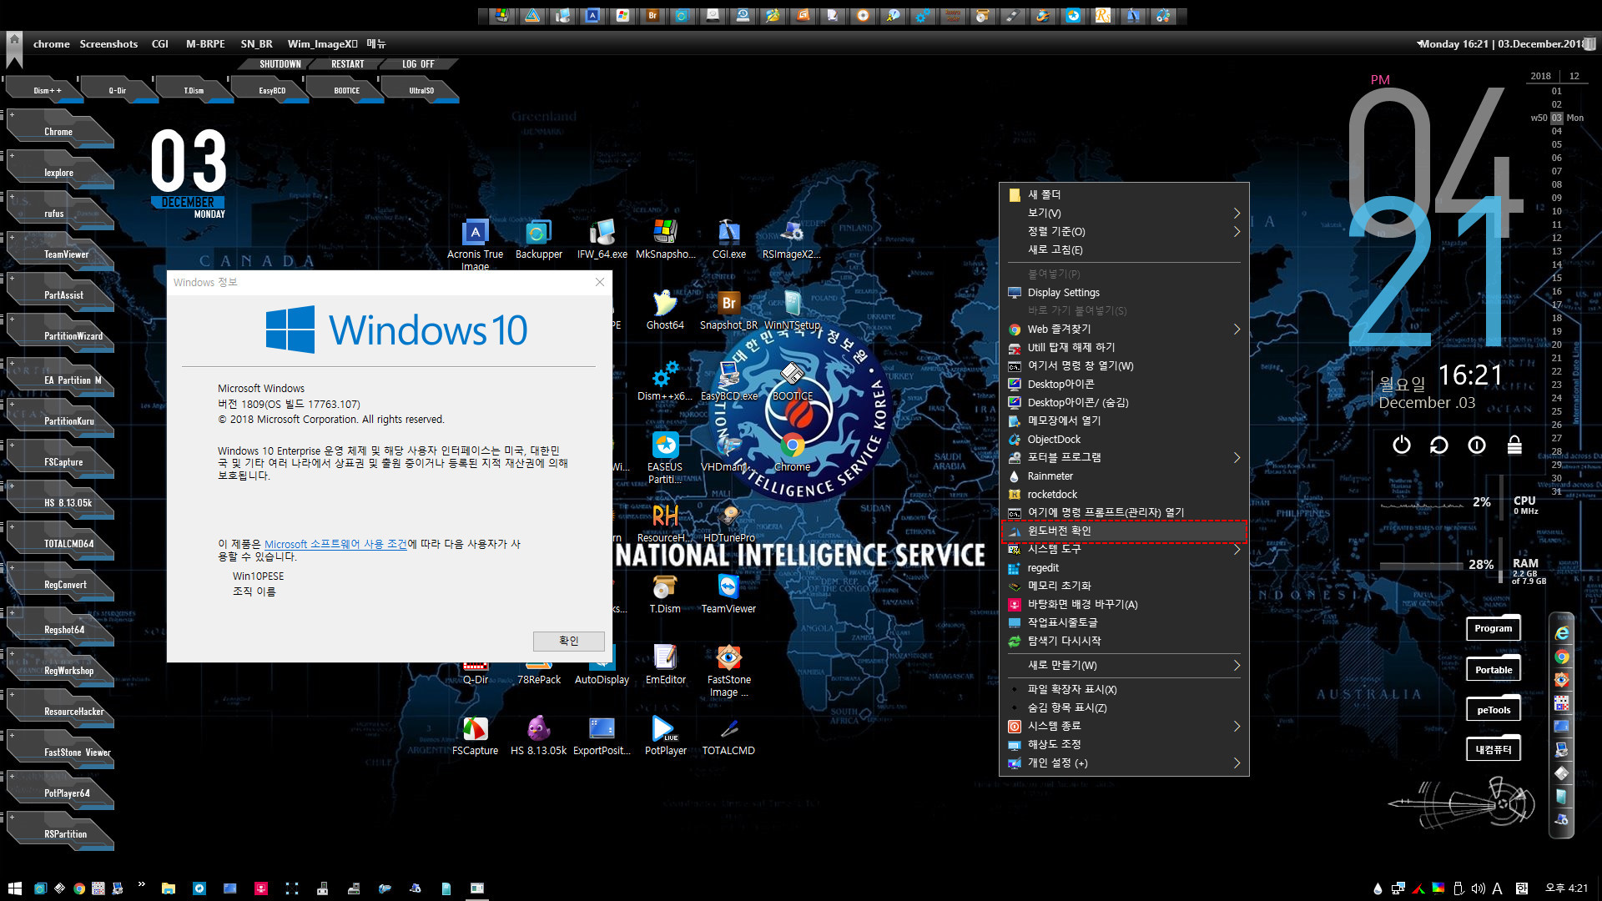1602x901 pixels.
Task: Launch Chrome desktop icon
Action: 792,452
